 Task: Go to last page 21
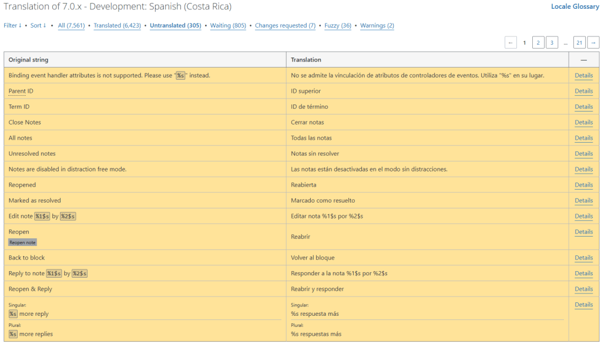pyautogui.click(x=579, y=42)
